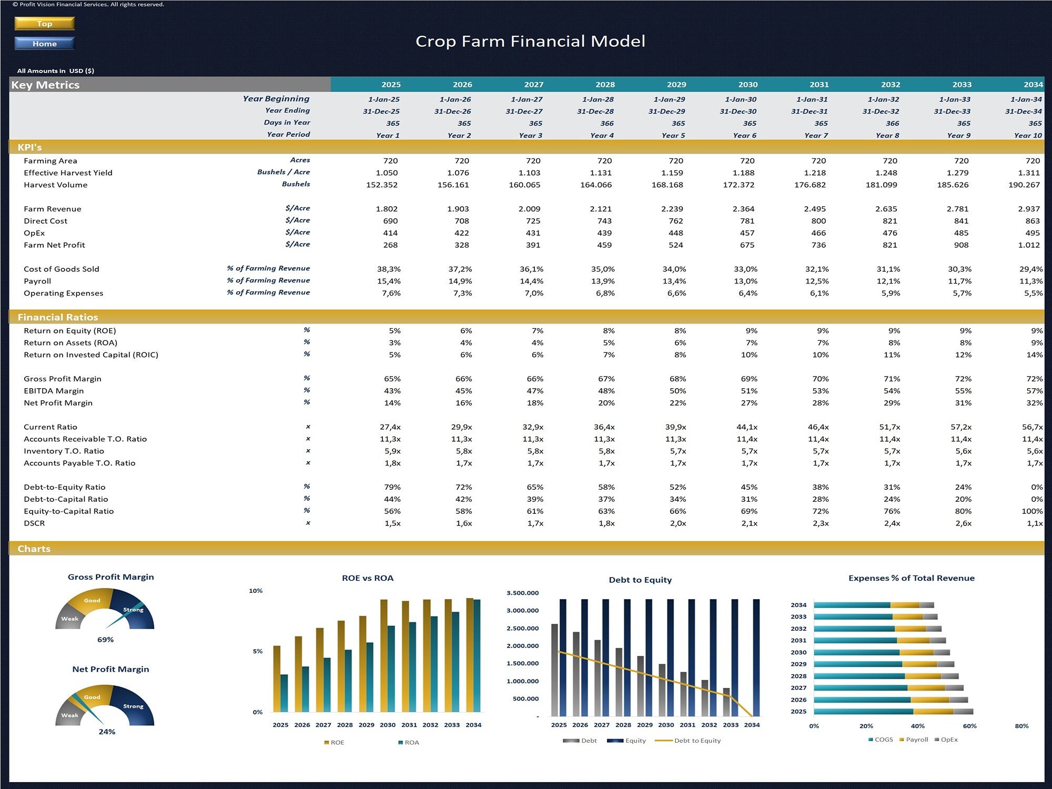Select the 2034 year column header
The width and height of the screenshot is (1052, 789).
coord(1033,84)
